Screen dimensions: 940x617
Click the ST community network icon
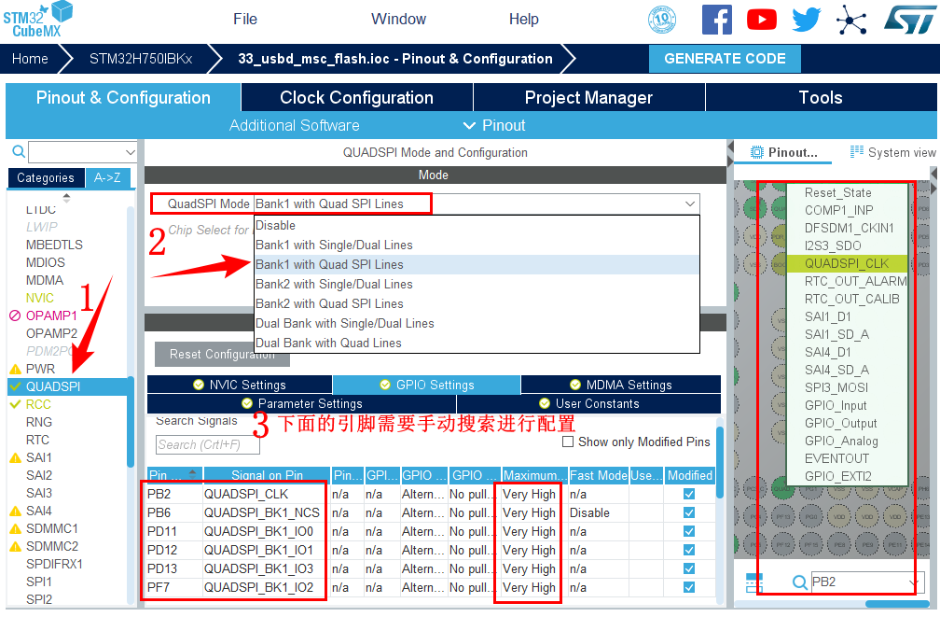click(850, 20)
